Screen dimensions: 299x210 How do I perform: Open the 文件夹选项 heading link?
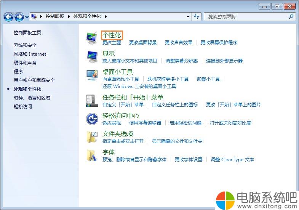(x=117, y=134)
